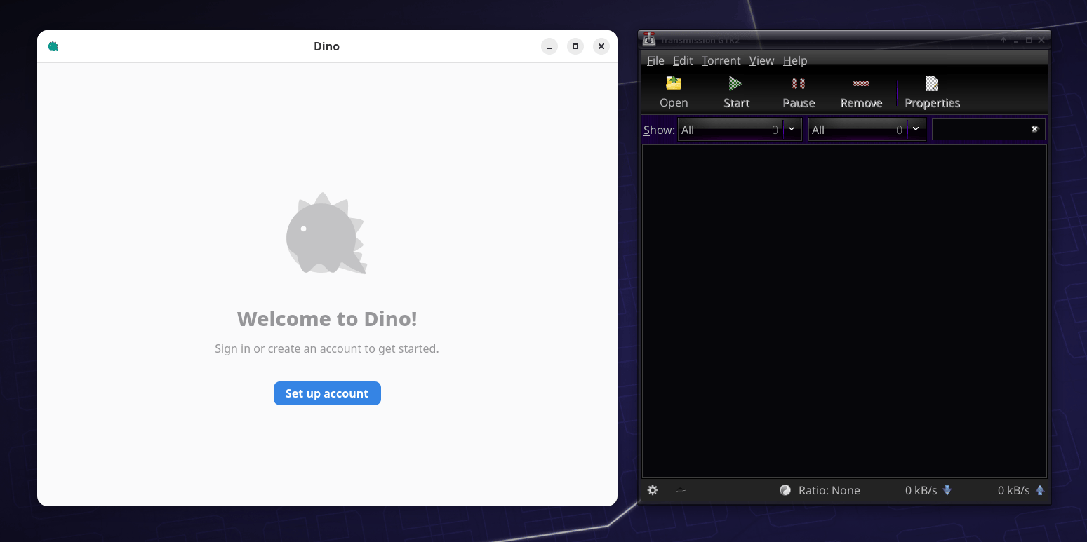The image size is (1087, 542).
Task: Click the Remove torrent minus icon
Action: coord(861,84)
